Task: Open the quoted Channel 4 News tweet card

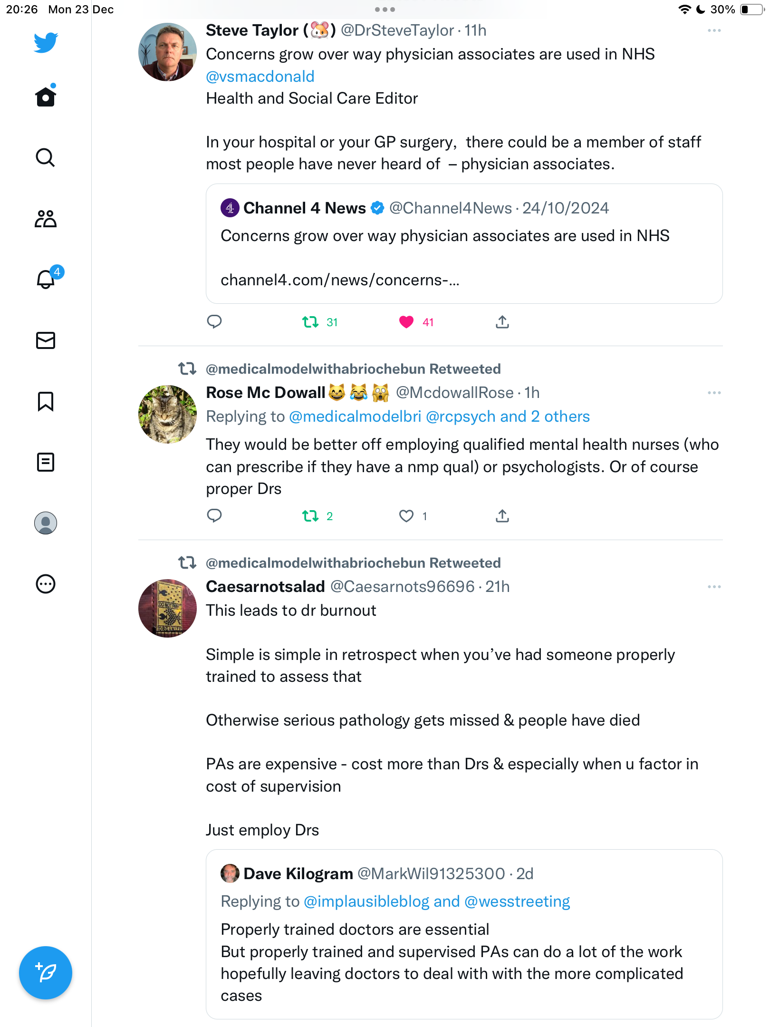Action: click(x=464, y=244)
